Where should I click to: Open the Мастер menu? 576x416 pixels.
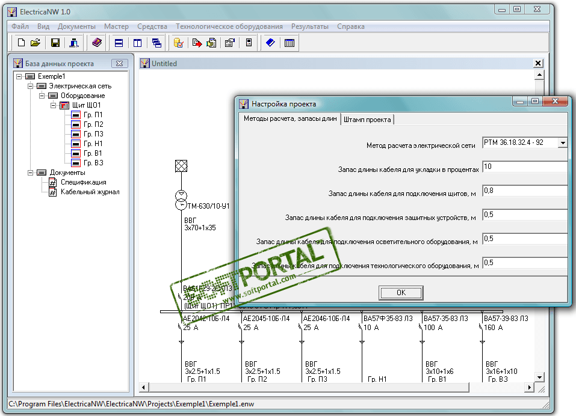coord(116,26)
